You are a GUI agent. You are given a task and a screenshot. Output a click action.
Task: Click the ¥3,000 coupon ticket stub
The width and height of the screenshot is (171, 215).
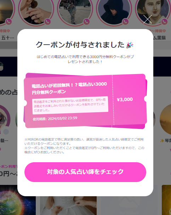pyautogui.click(x=130, y=100)
